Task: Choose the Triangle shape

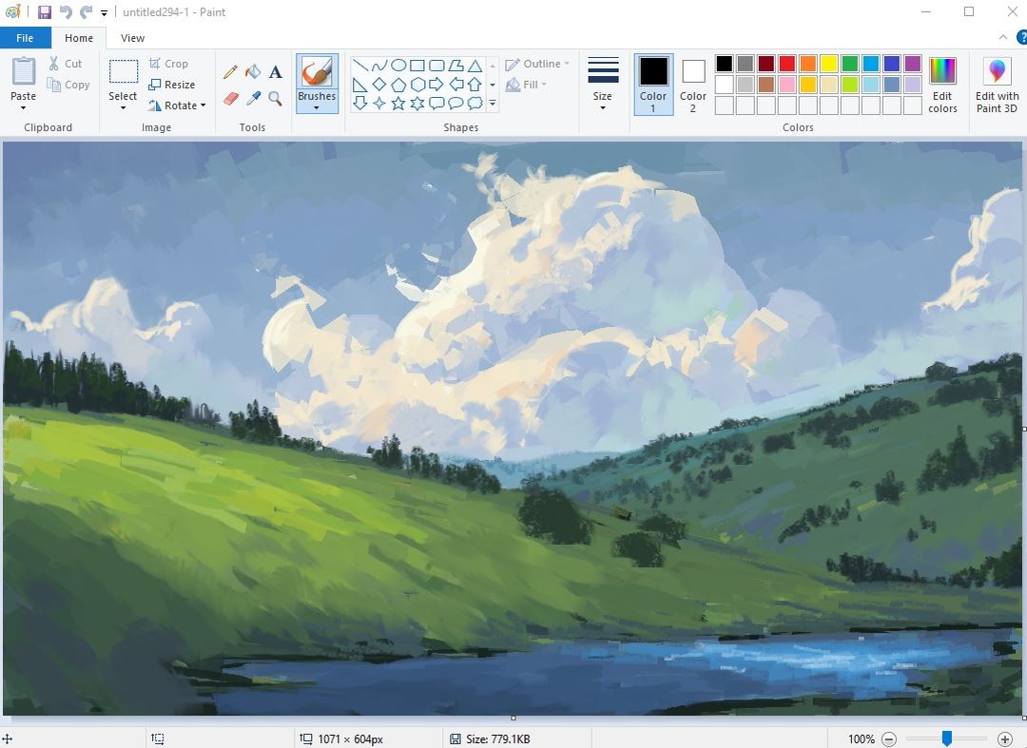Action: point(475,66)
